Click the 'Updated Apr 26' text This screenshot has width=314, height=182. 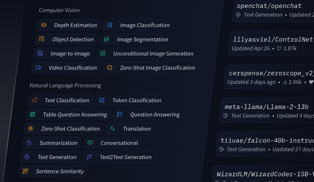(x=251, y=48)
